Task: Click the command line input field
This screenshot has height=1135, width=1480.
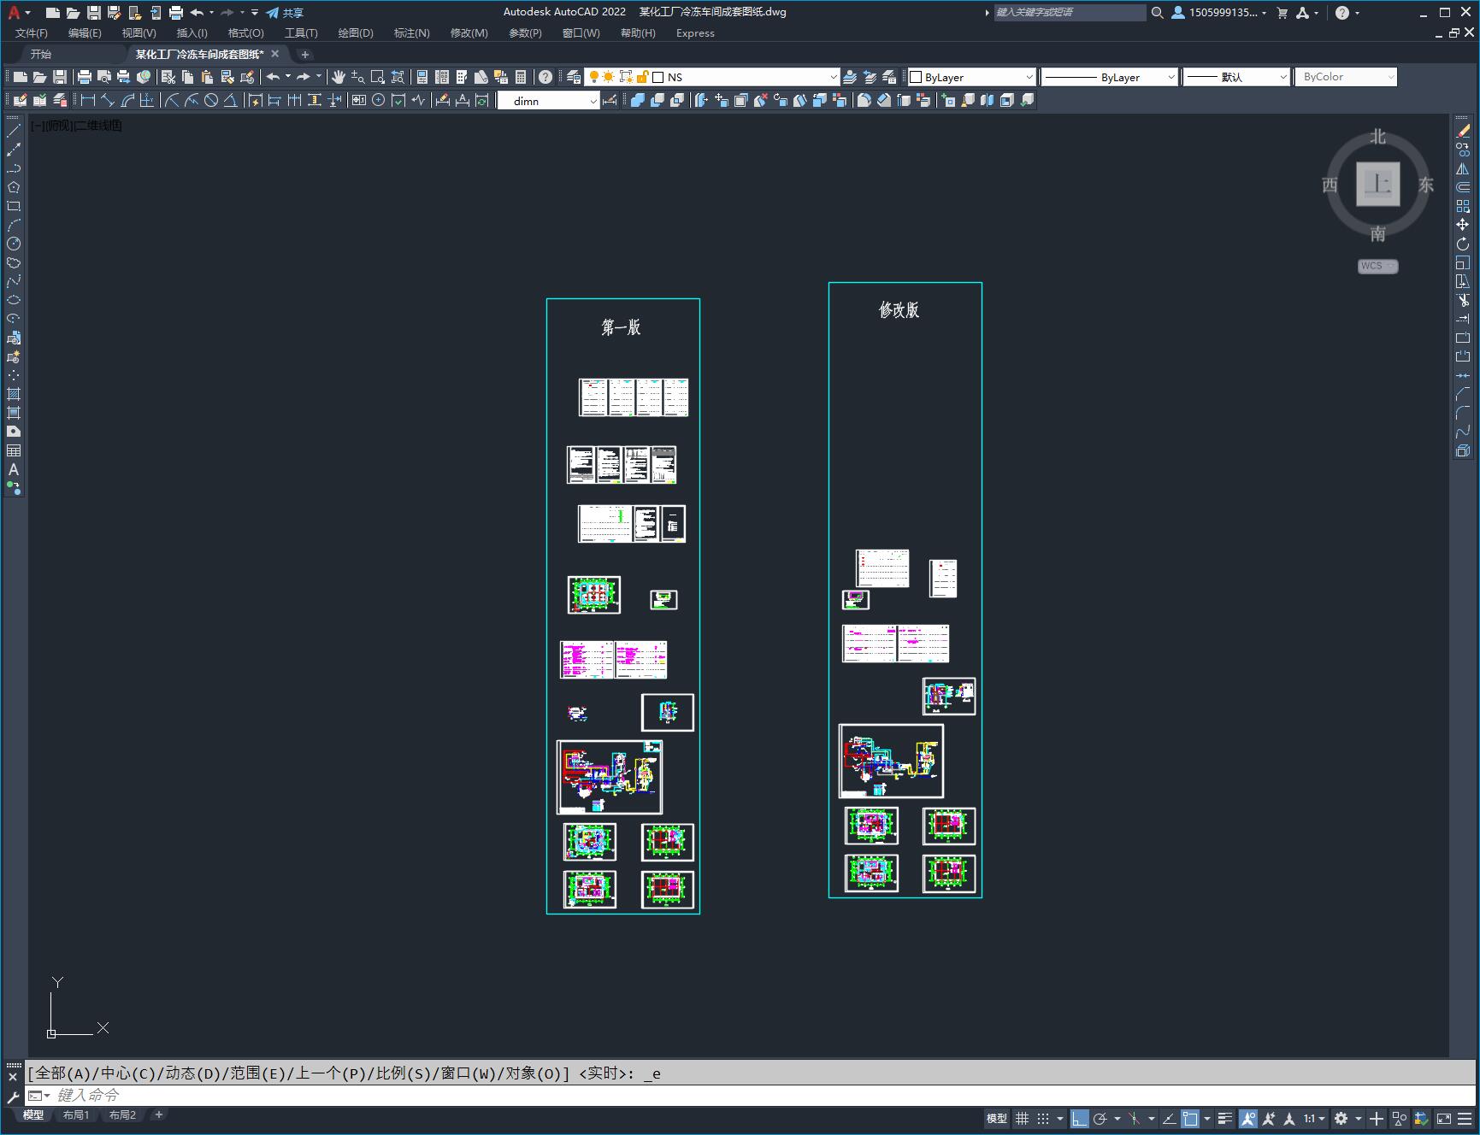Action: pyautogui.click(x=752, y=1095)
